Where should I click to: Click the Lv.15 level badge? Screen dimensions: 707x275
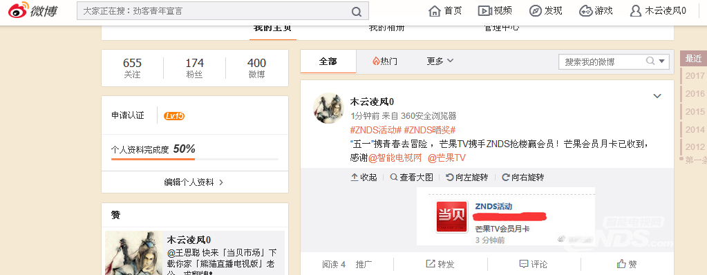tap(174, 116)
